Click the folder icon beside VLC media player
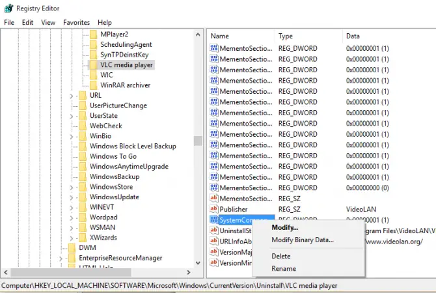The width and height of the screenshot is (436, 293). coord(94,65)
